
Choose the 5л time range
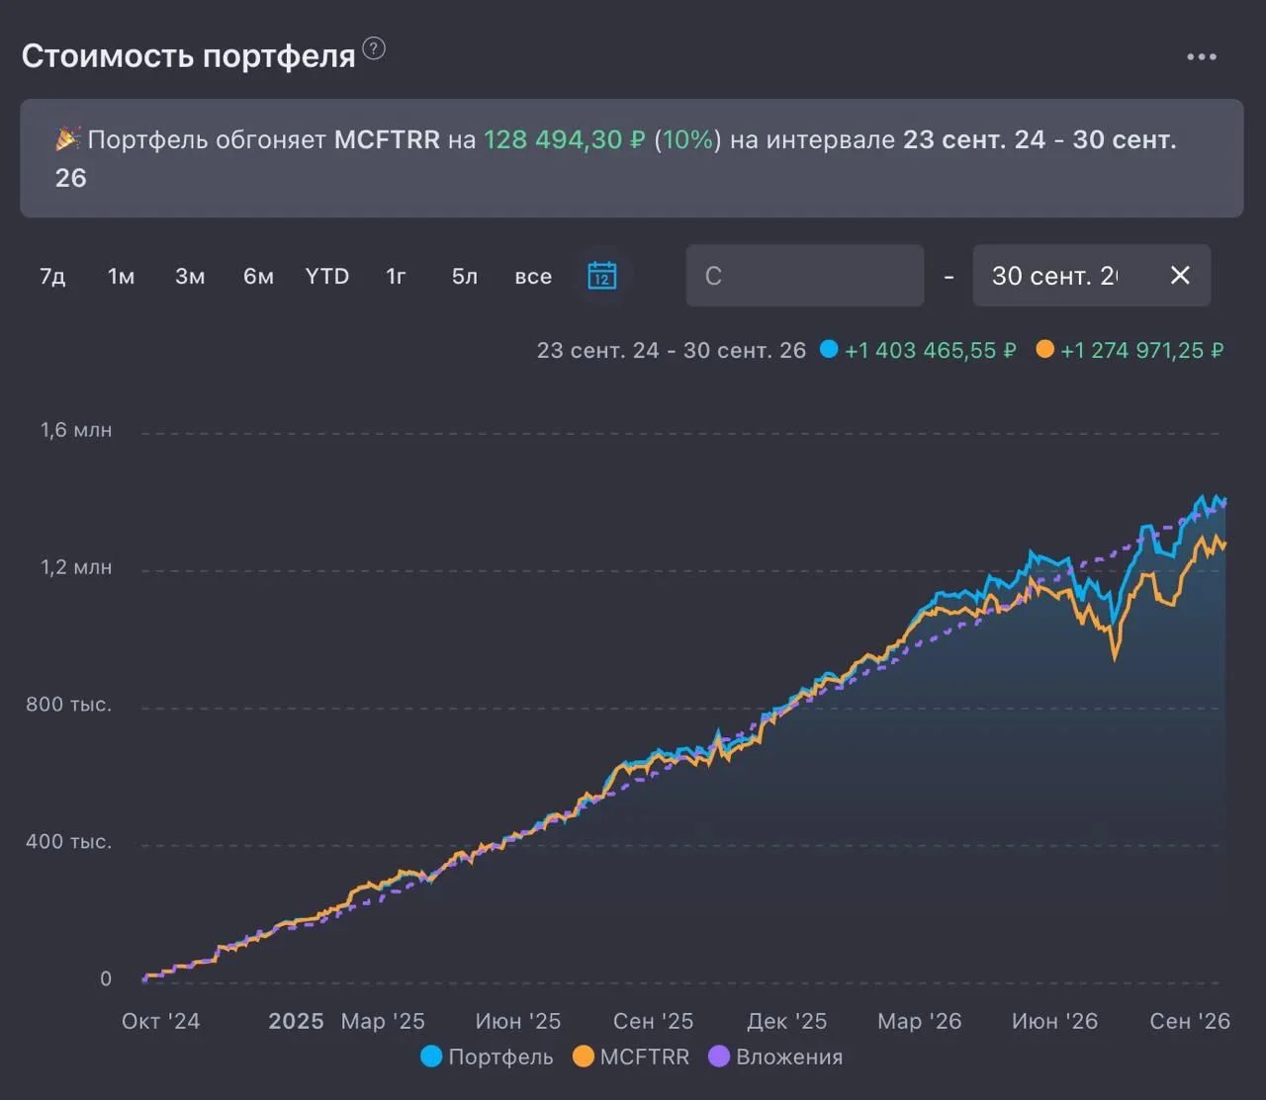tap(465, 277)
